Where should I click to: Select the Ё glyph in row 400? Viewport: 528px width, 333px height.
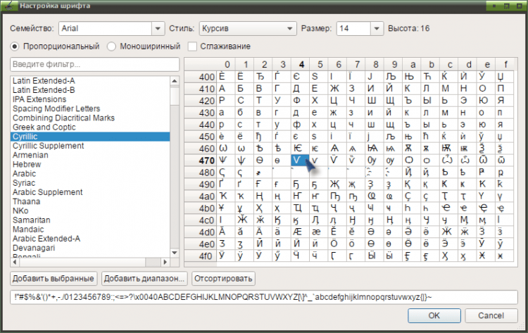tap(241, 77)
